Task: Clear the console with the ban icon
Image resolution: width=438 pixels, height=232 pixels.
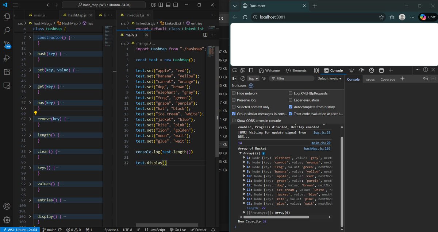Action: (x=242, y=78)
